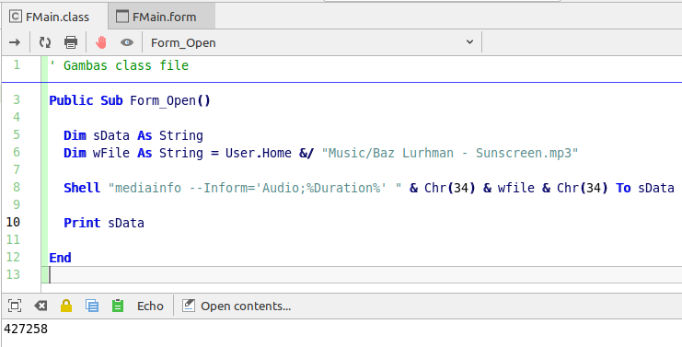682x347 pixels.
Task: Clear the console with backspace icon
Action: coord(40,306)
